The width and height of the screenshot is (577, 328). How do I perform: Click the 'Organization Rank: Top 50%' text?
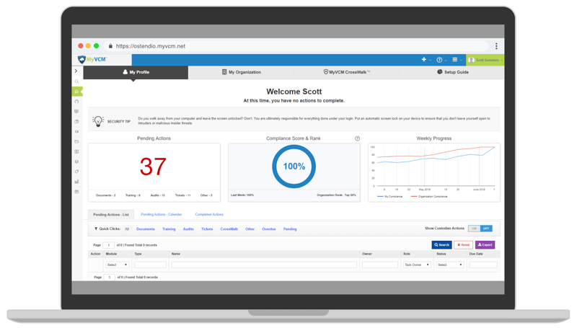[x=336, y=195]
